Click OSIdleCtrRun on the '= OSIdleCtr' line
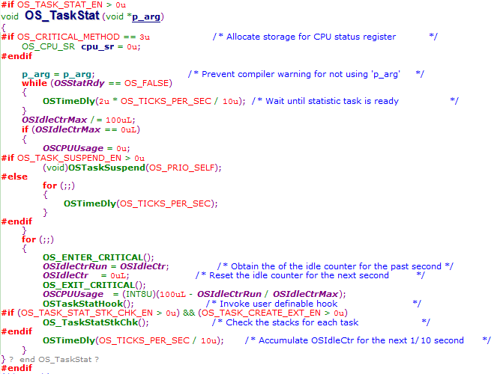The height and width of the screenshot is (374, 503). pos(75,266)
